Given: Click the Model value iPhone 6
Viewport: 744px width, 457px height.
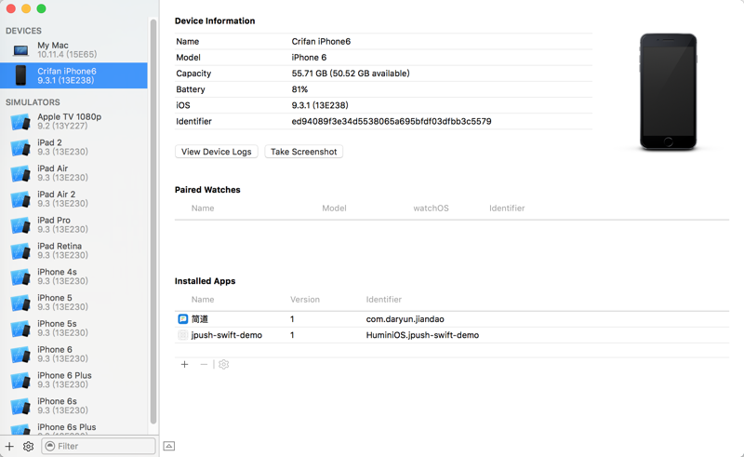Looking at the screenshot, I should pyautogui.click(x=309, y=58).
